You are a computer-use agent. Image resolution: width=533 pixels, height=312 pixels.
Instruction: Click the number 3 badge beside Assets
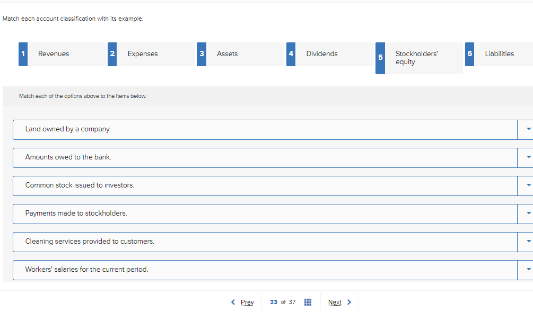[x=202, y=54]
